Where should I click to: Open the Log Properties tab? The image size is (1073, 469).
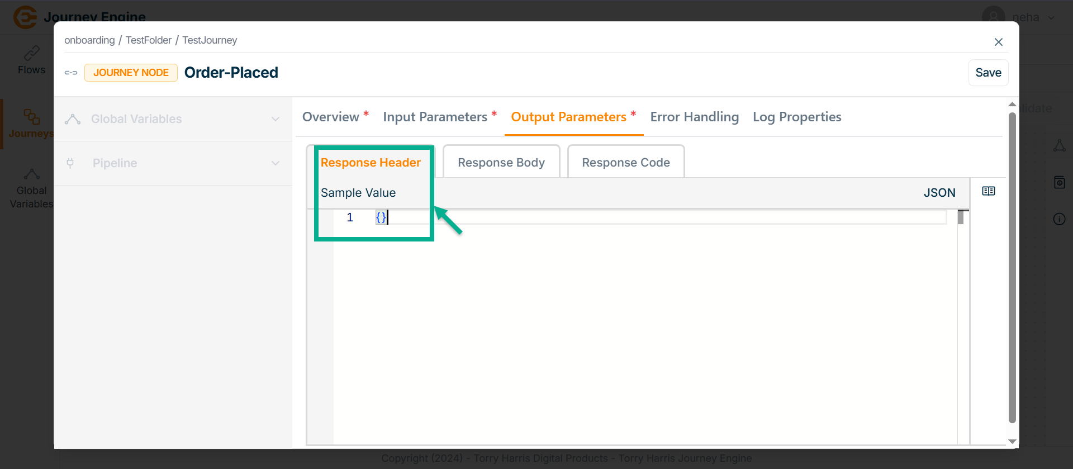796,117
